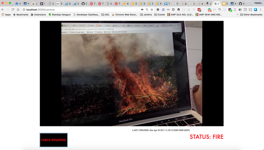This screenshot has height=150, width=264.
Task: Bookmark this page with the star icon
Action: pos(151,10)
